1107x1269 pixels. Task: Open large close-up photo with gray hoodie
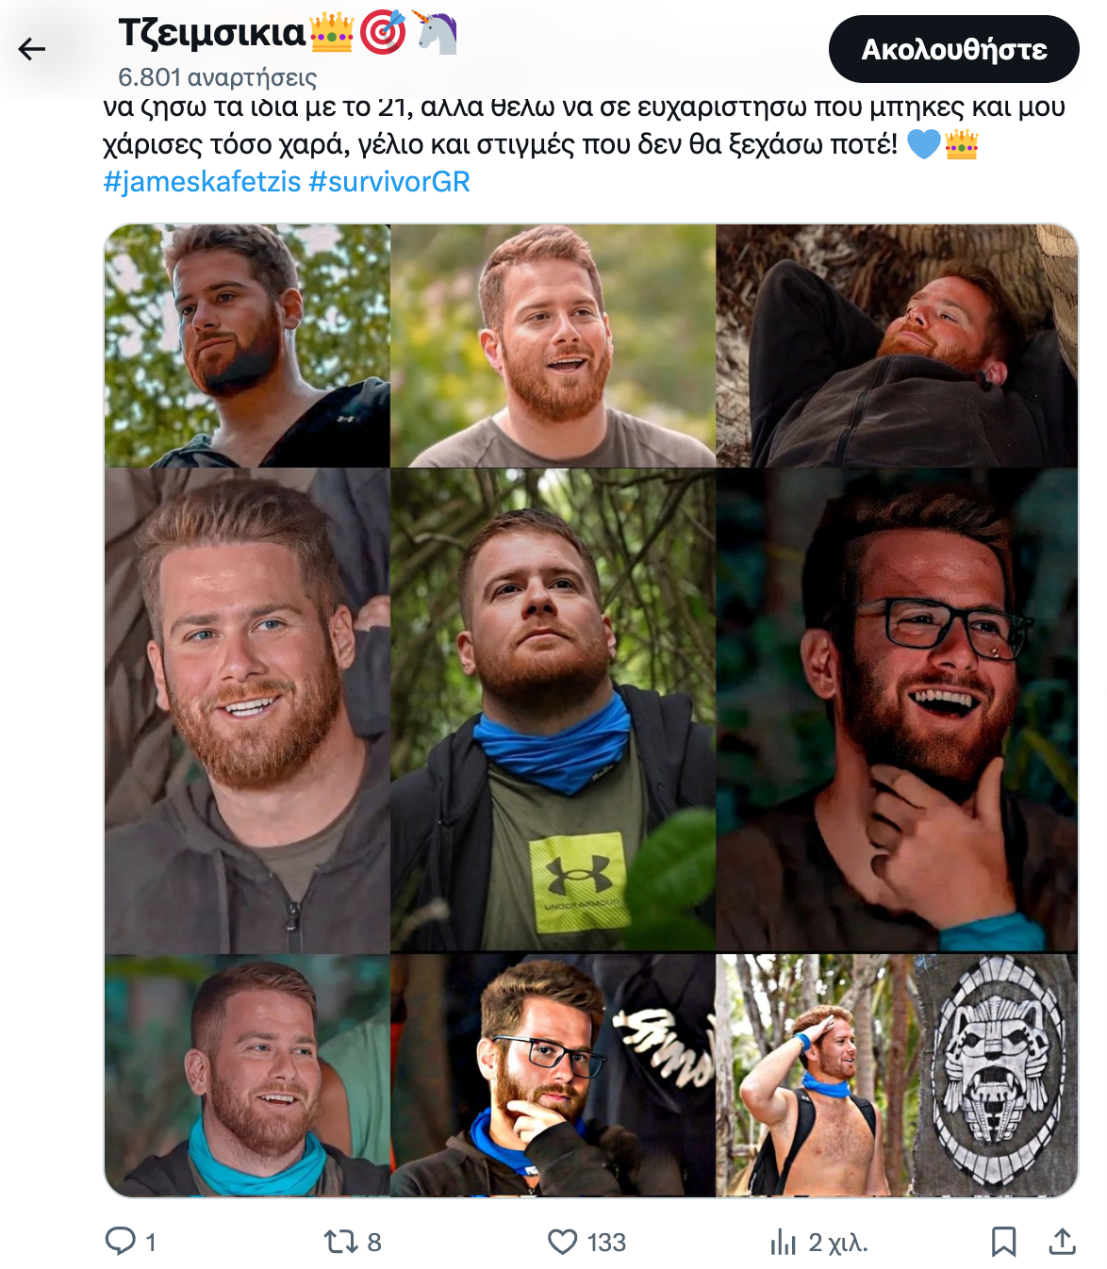click(247, 711)
